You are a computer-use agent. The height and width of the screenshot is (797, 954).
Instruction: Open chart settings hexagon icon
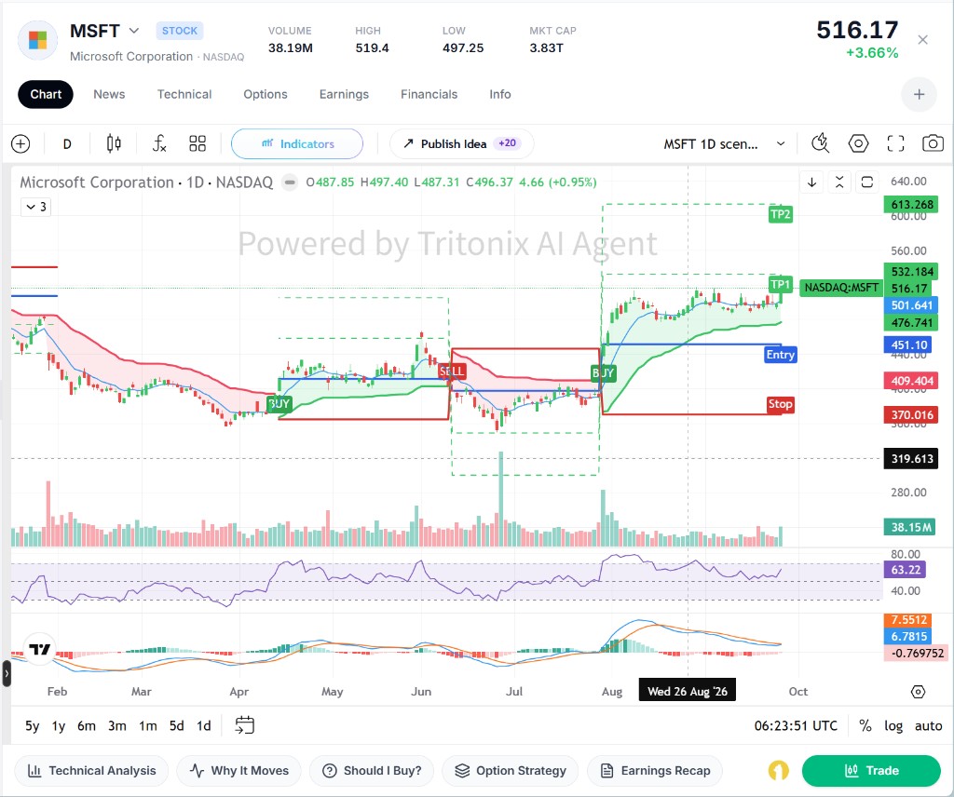tap(858, 144)
